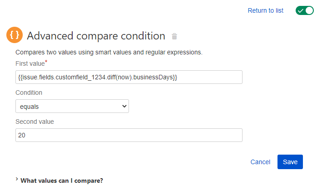Click the Condition field label
The width and height of the screenshot is (322, 190).
(x=29, y=93)
